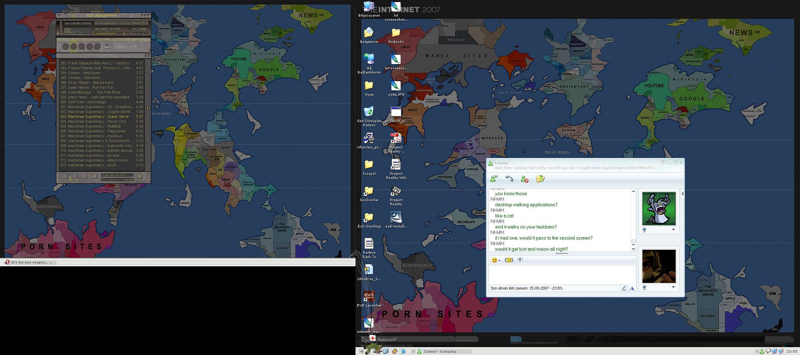800x355 pixels.
Task: Change the font with the A icon
Action: pos(632,288)
